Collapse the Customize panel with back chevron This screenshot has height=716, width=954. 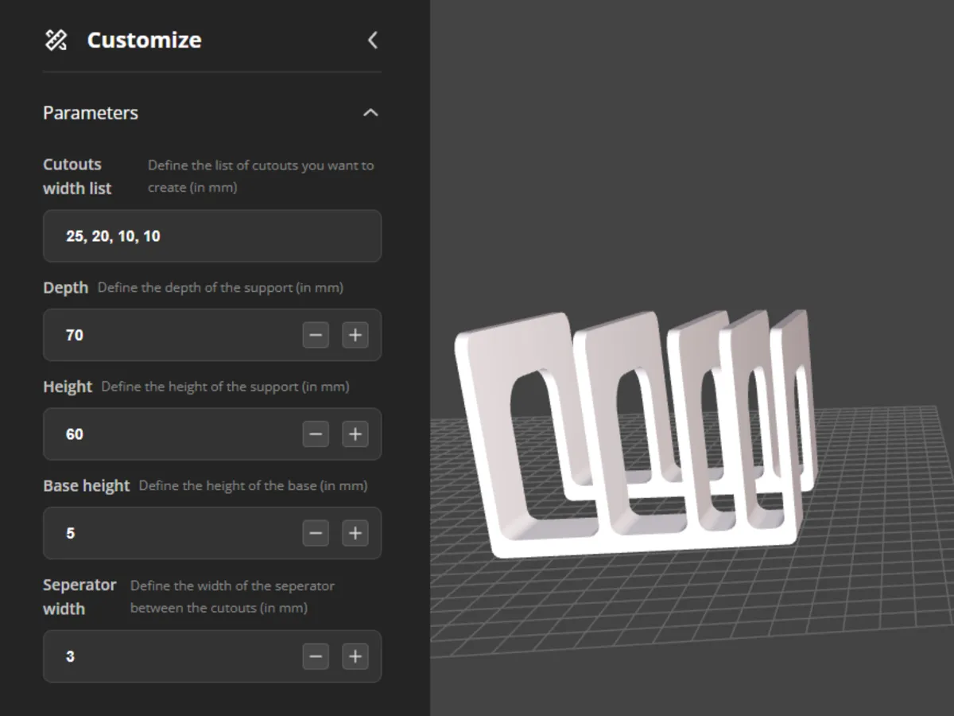(x=372, y=40)
